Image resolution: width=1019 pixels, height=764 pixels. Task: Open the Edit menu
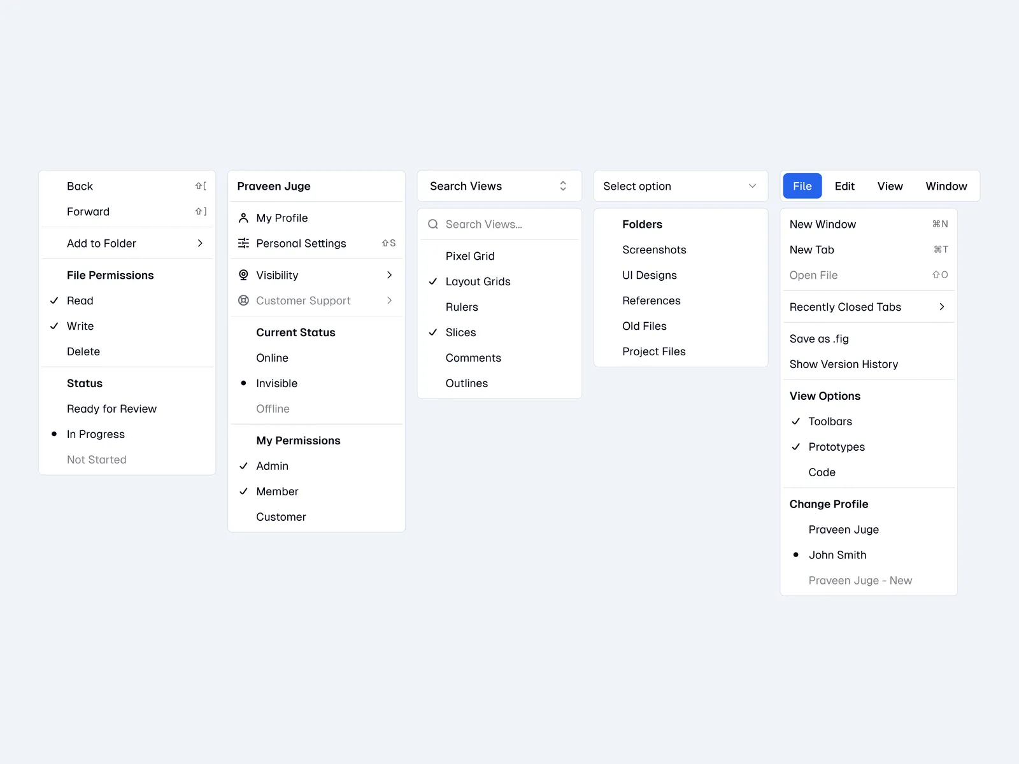coord(844,186)
